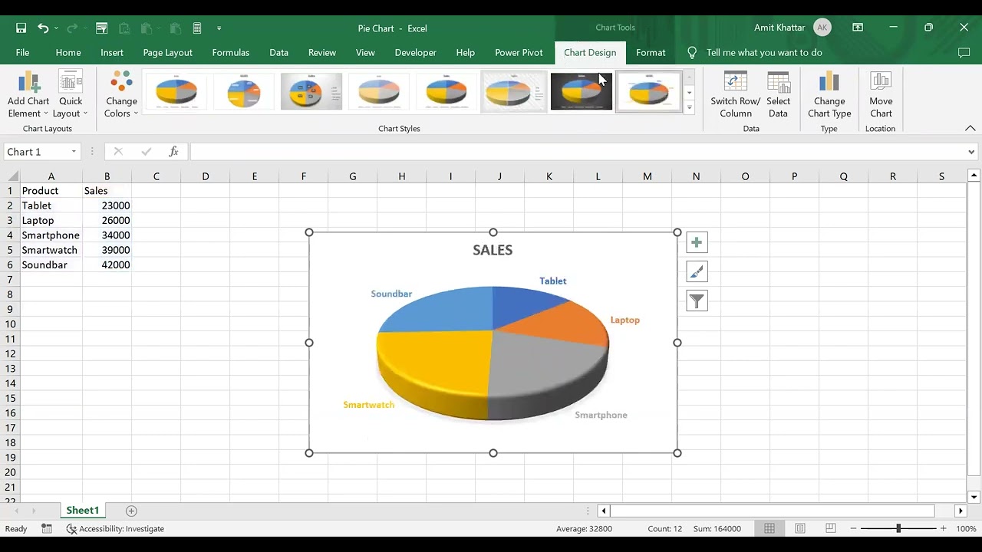Viewport: 982px width, 552px height.
Task: Click the Save icon in title bar
Action: click(21, 28)
